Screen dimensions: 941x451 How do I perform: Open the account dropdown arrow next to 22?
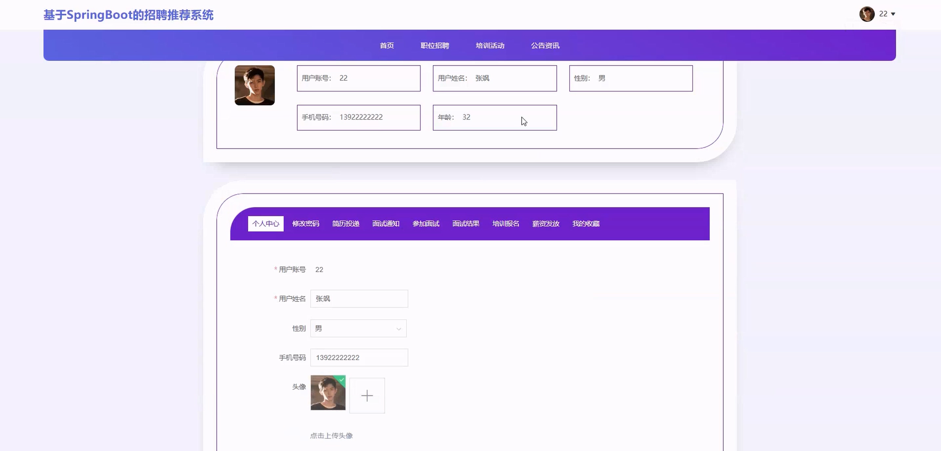893,14
